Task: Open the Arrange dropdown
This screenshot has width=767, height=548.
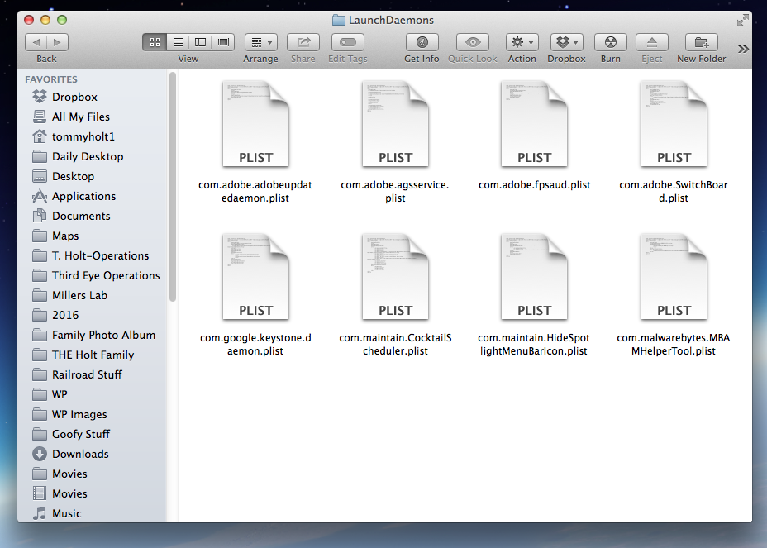Action: [261, 42]
